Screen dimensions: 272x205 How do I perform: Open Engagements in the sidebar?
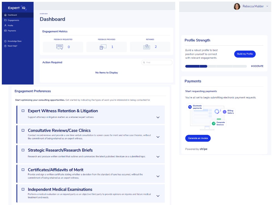click(x=13, y=20)
